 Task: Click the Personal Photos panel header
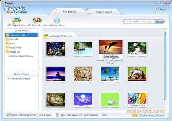pos(22,74)
